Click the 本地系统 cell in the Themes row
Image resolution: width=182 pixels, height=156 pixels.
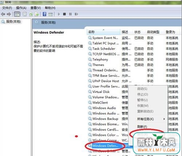(172, 65)
